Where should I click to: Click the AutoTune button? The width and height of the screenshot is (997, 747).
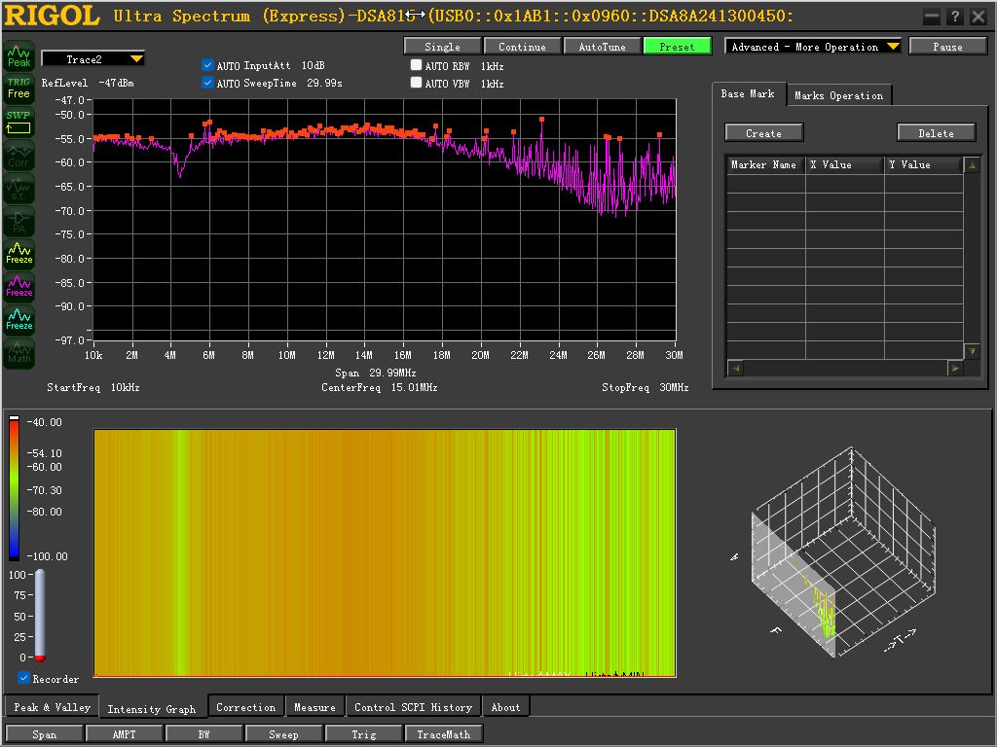(602, 47)
